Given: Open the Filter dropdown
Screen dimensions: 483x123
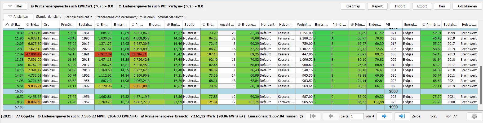Looking at the screenshot, I should click(15, 6).
